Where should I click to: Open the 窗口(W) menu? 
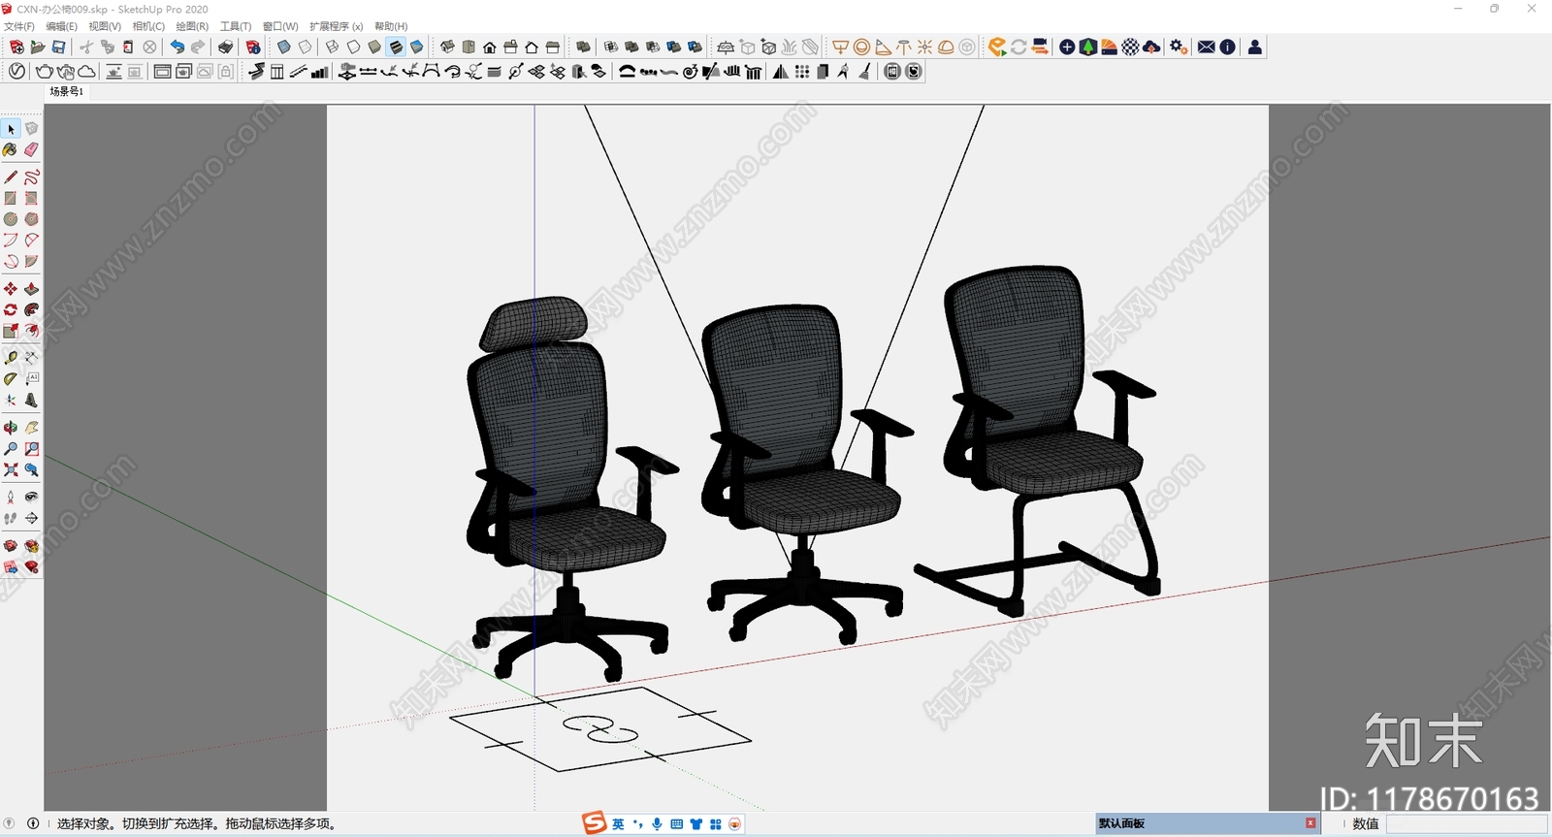[x=280, y=26]
